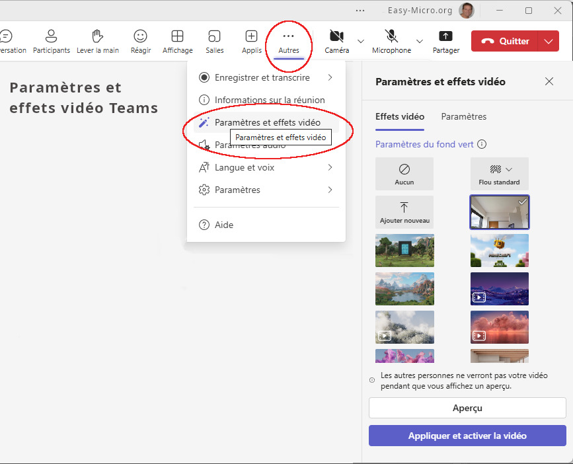The width and height of the screenshot is (573, 464).
Task: Choose the mountain lake landscape background
Action: 404,289
